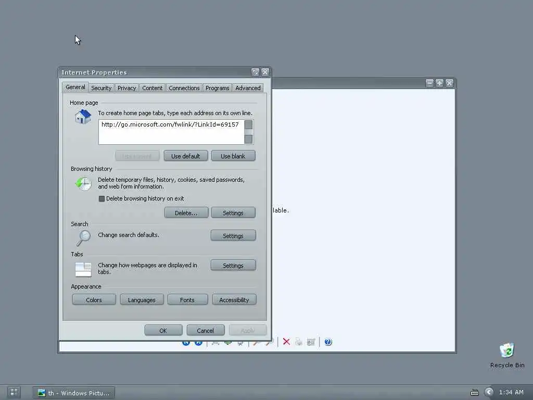
Task: Switch to the Windows Picture viewer taskbar item
Action: coord(74,393)
